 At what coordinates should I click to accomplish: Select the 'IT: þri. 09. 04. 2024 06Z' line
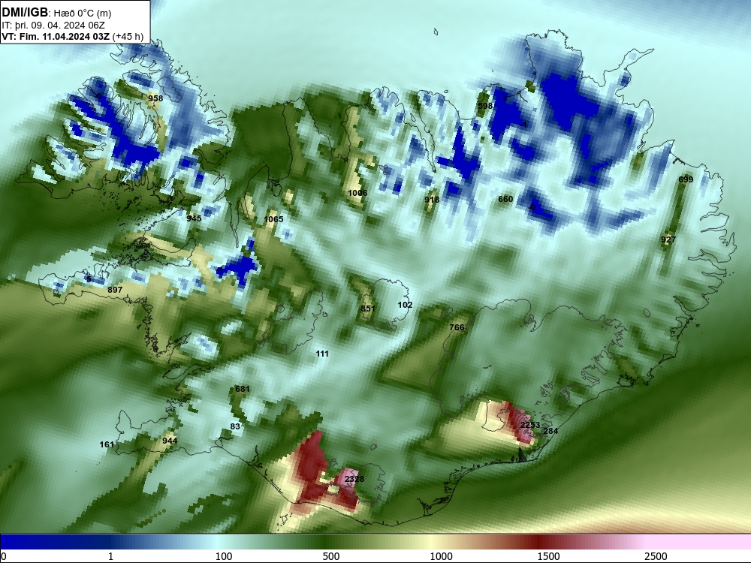[x=53, y=26]
